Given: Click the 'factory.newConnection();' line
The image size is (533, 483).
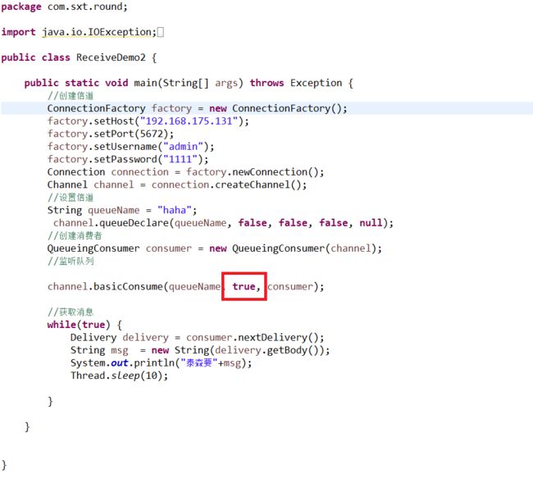Looking at the screenshot, I should coord(185,172).
